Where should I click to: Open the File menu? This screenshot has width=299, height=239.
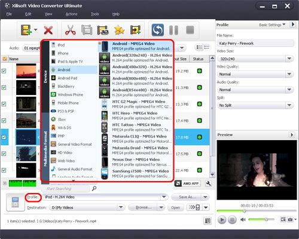click(9, 14)
